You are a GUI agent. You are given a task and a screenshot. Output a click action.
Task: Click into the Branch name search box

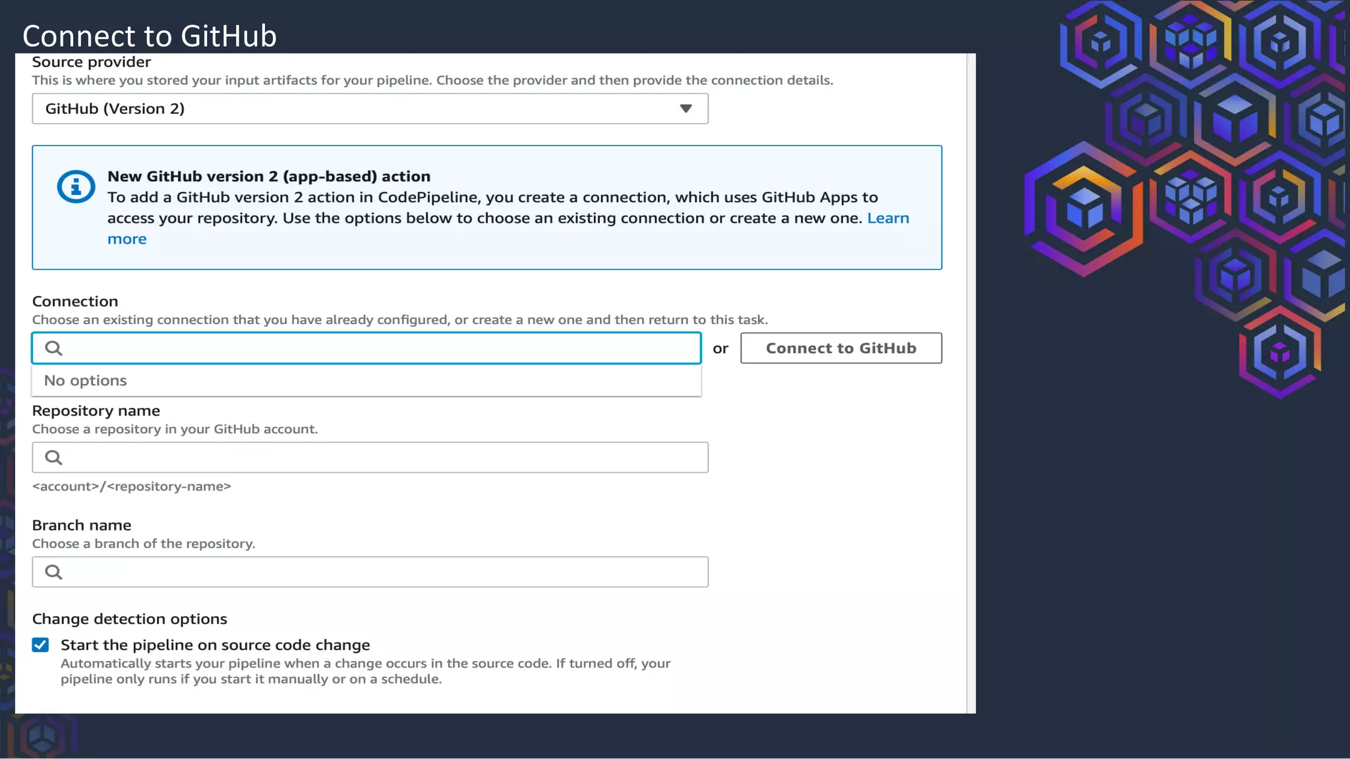tap(370, 572)
